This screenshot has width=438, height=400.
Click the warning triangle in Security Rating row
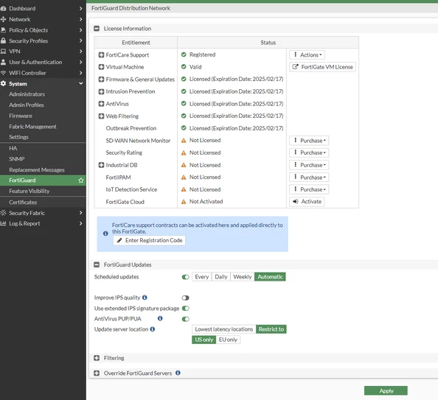(184, 153)
